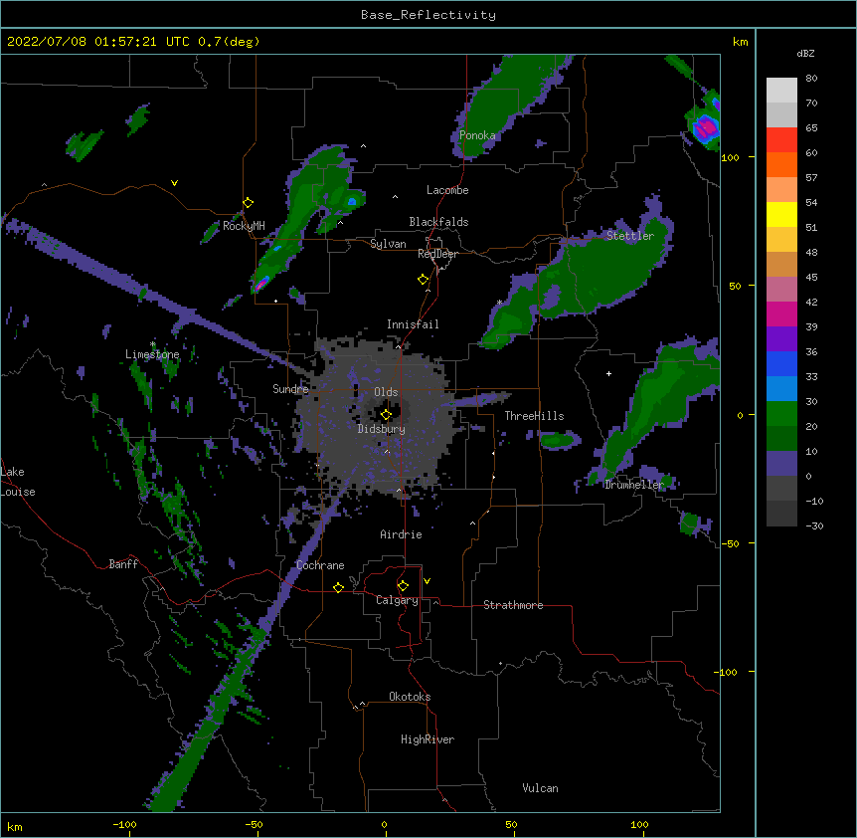Image resolution: width=857 pixels, height=838 pixels.
Task: Click the yellow diamond marker near Calgary
Action: tap(403, 586)
